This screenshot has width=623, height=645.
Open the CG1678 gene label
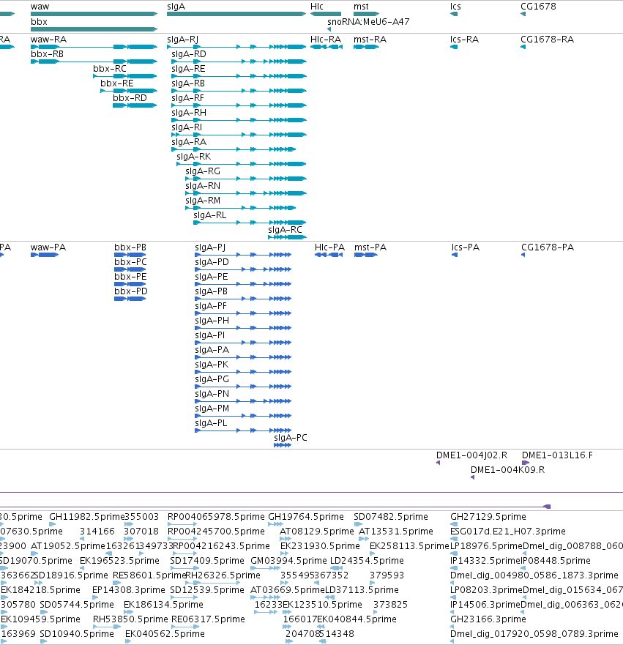point(538,7)
